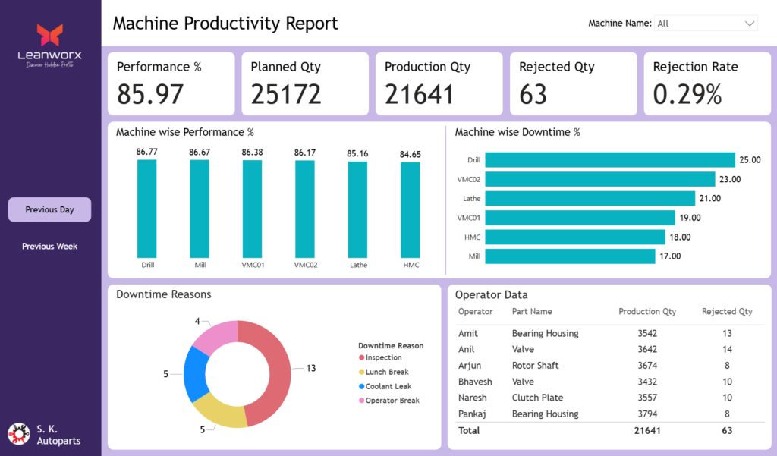Sort by Production Qty column header
Screen dimensions: 777x456
point(646,312)
